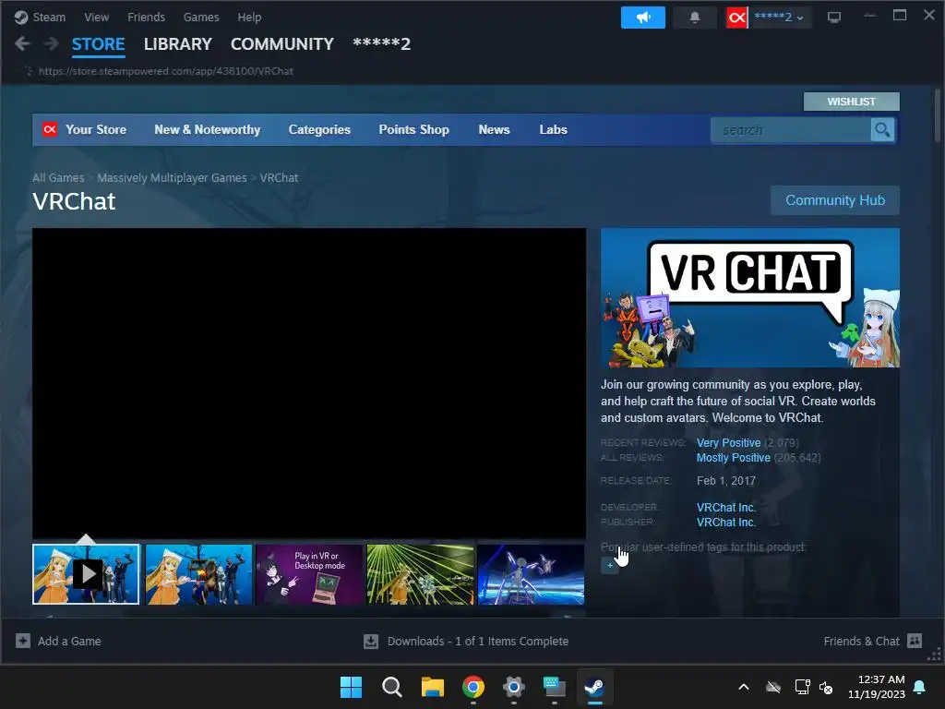Open the Friends & Chat icon

(915, 641)
